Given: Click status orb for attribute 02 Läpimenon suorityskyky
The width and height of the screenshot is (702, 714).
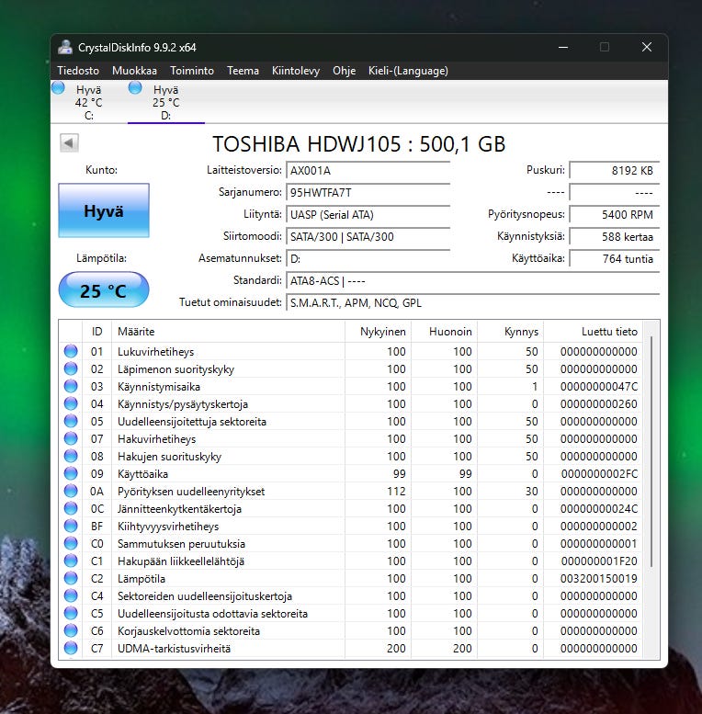Looking at the screenshot, I should pyautogui.click(x=71, y=368).
